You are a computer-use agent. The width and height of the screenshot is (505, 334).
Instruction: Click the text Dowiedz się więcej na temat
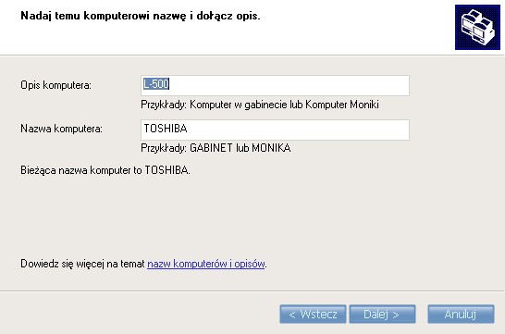[82, 264]
